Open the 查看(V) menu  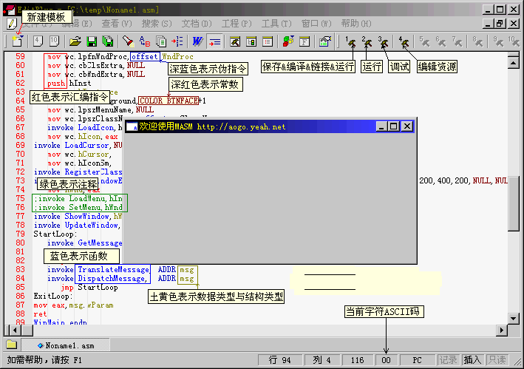pos(117,24)
